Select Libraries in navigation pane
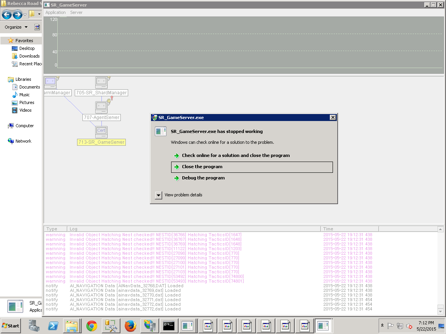This screenshot has height=334, width=446. 23,79
